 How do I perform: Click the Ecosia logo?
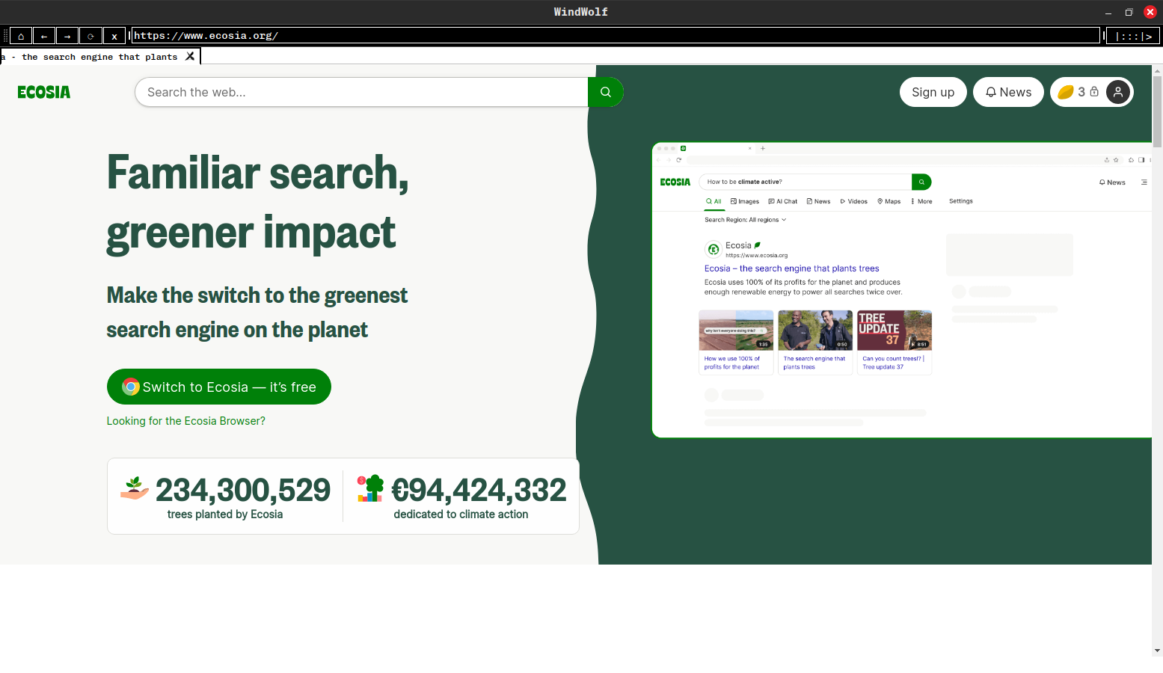44,92
